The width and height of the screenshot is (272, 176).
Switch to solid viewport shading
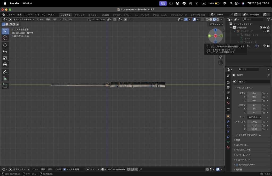tap(211, 20)
